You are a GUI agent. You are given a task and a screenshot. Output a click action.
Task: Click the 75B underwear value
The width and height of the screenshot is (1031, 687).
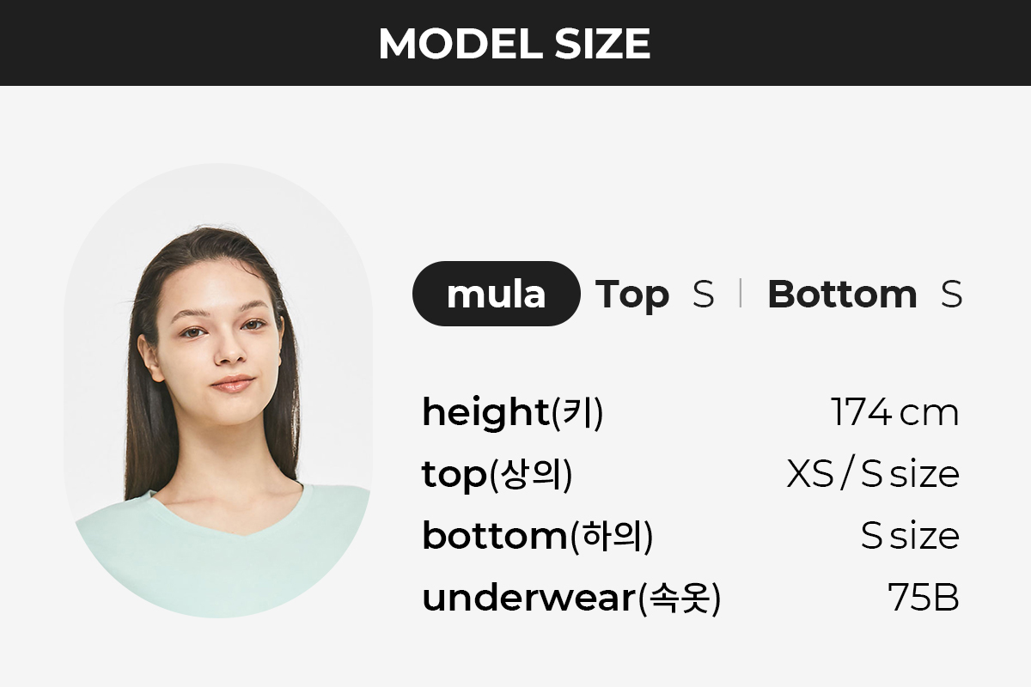(x=924, y=599)
